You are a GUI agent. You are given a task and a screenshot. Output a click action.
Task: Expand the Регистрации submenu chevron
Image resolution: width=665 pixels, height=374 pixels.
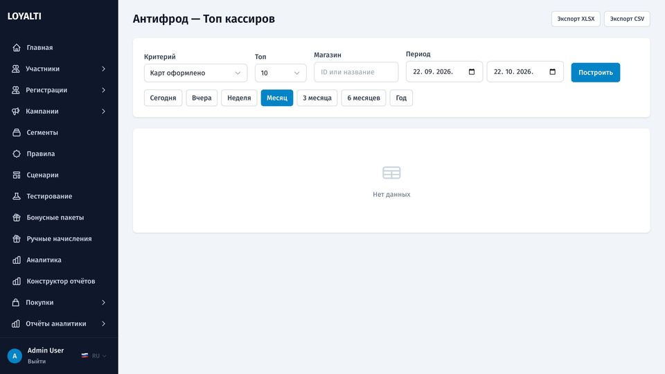103,90
